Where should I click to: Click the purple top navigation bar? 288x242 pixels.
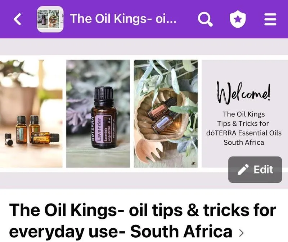[x=144, y=19]
